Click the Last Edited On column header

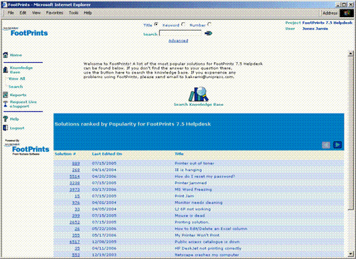(107, 154)
